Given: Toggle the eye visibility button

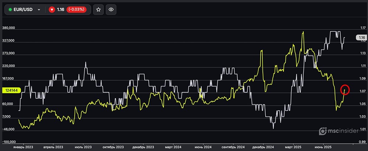Looking at the screenshot, I should click(x=112, y=10).
